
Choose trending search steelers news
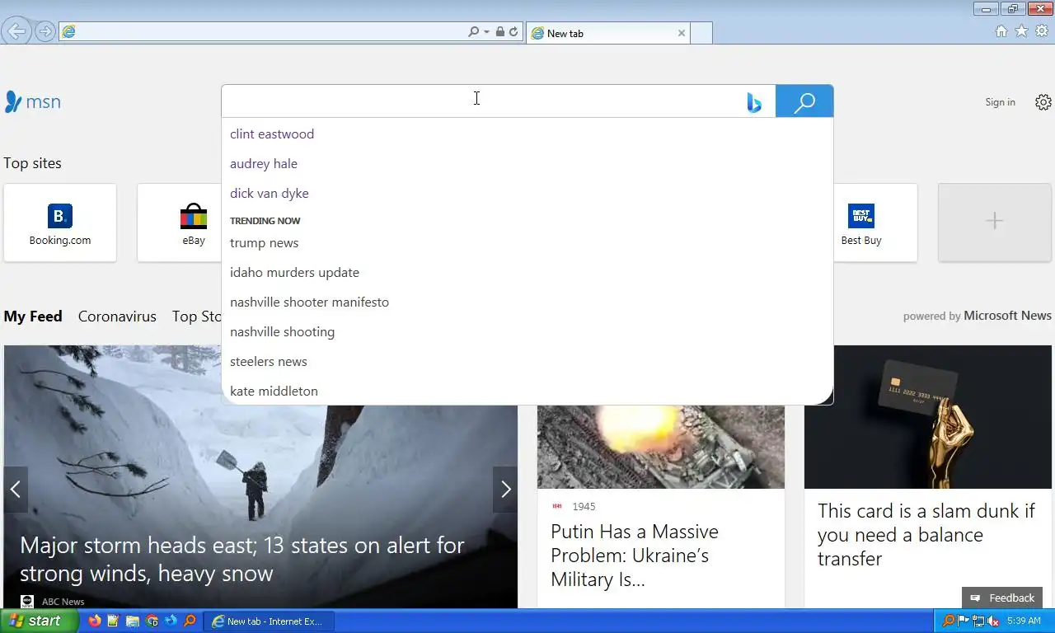(268, 361)
